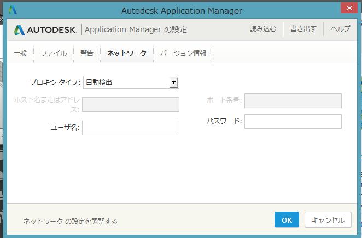Click the ユーザ名 label text

coord(65,127)
